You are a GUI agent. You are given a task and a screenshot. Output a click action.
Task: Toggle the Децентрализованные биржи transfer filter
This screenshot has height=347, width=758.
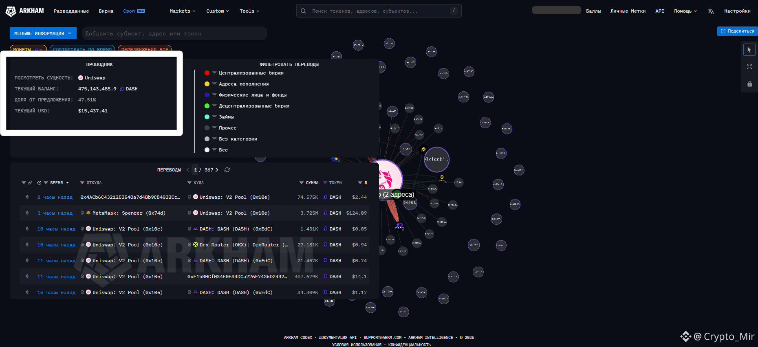[254, 106]
